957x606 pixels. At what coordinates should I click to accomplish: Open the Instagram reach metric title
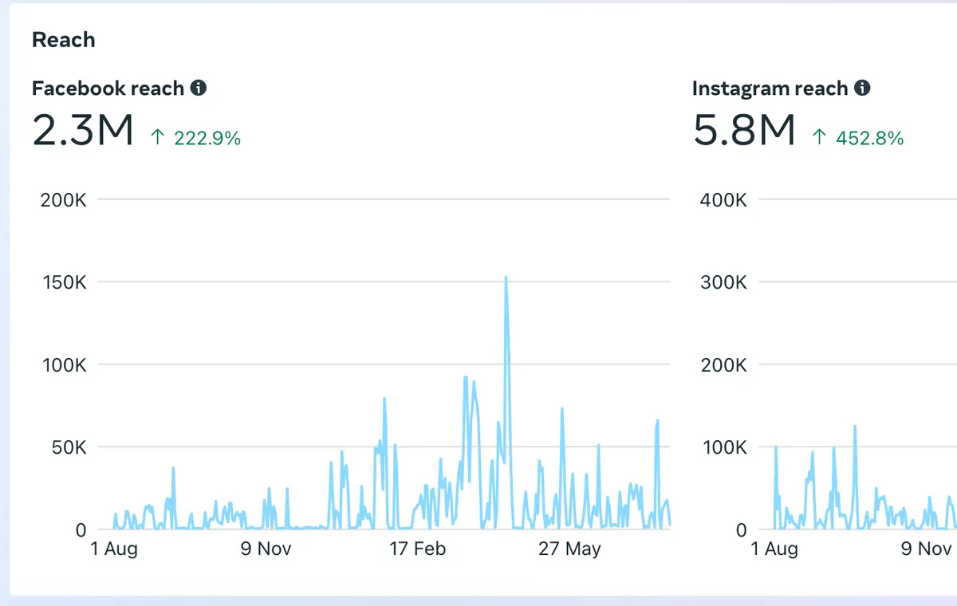coord(770,89)
